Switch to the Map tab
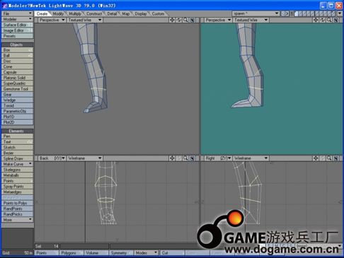This screenshot has width=344, height=258. 125,13
